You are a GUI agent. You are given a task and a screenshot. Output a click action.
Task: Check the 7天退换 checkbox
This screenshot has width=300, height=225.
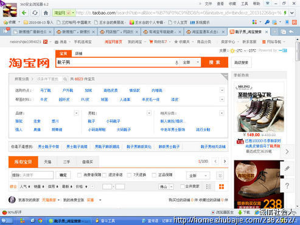pyautogui.click(x=129, y=175)
